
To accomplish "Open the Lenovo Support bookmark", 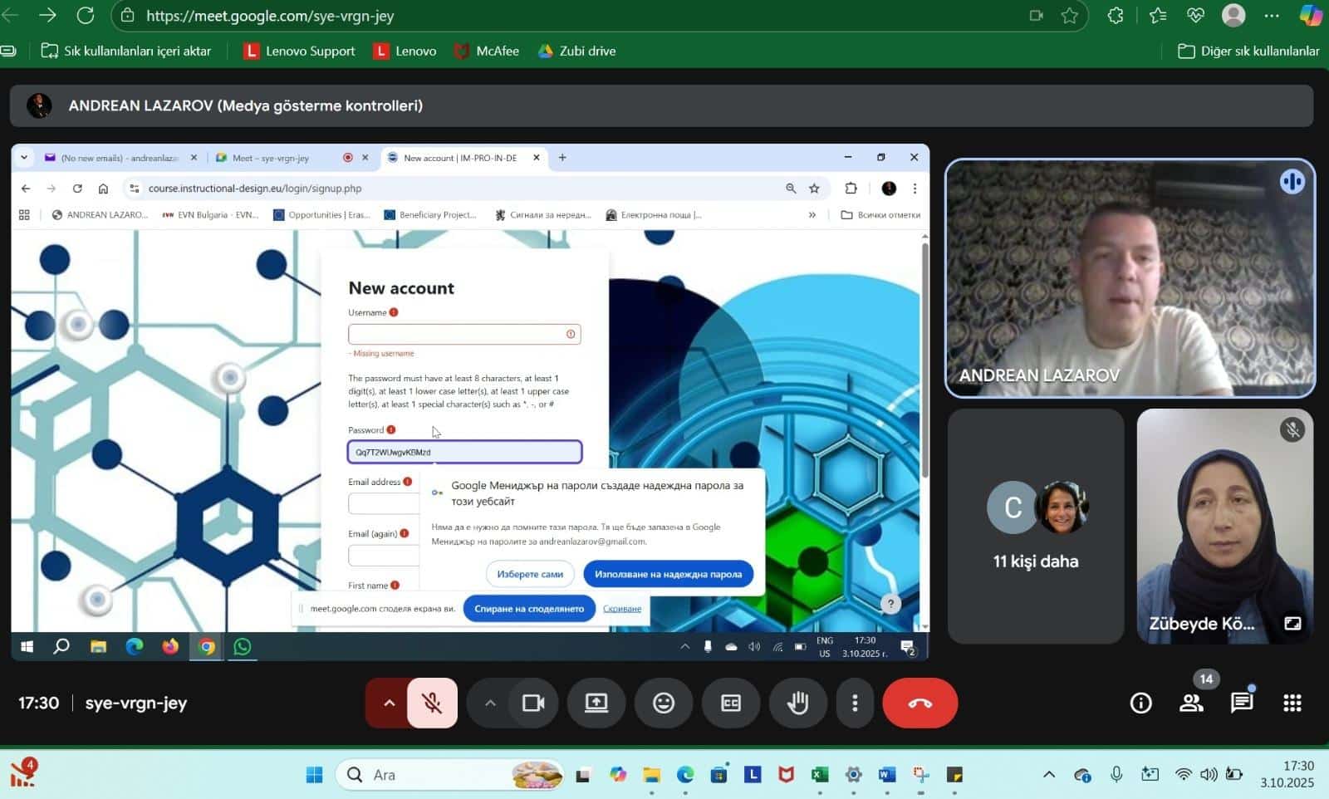I will click(x=299, y=51).
